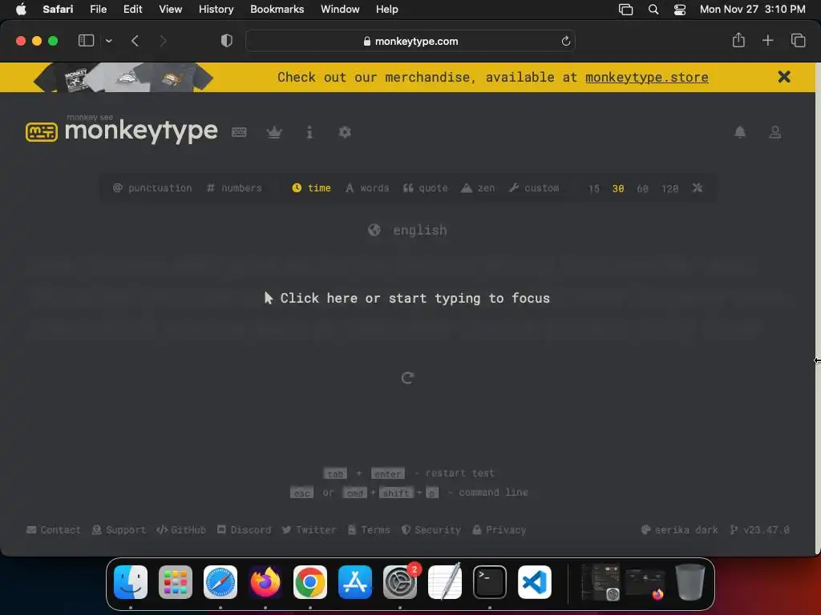Toggle numbers mode
The height and width of the screenshot is (615, 821).
(234, 187)
